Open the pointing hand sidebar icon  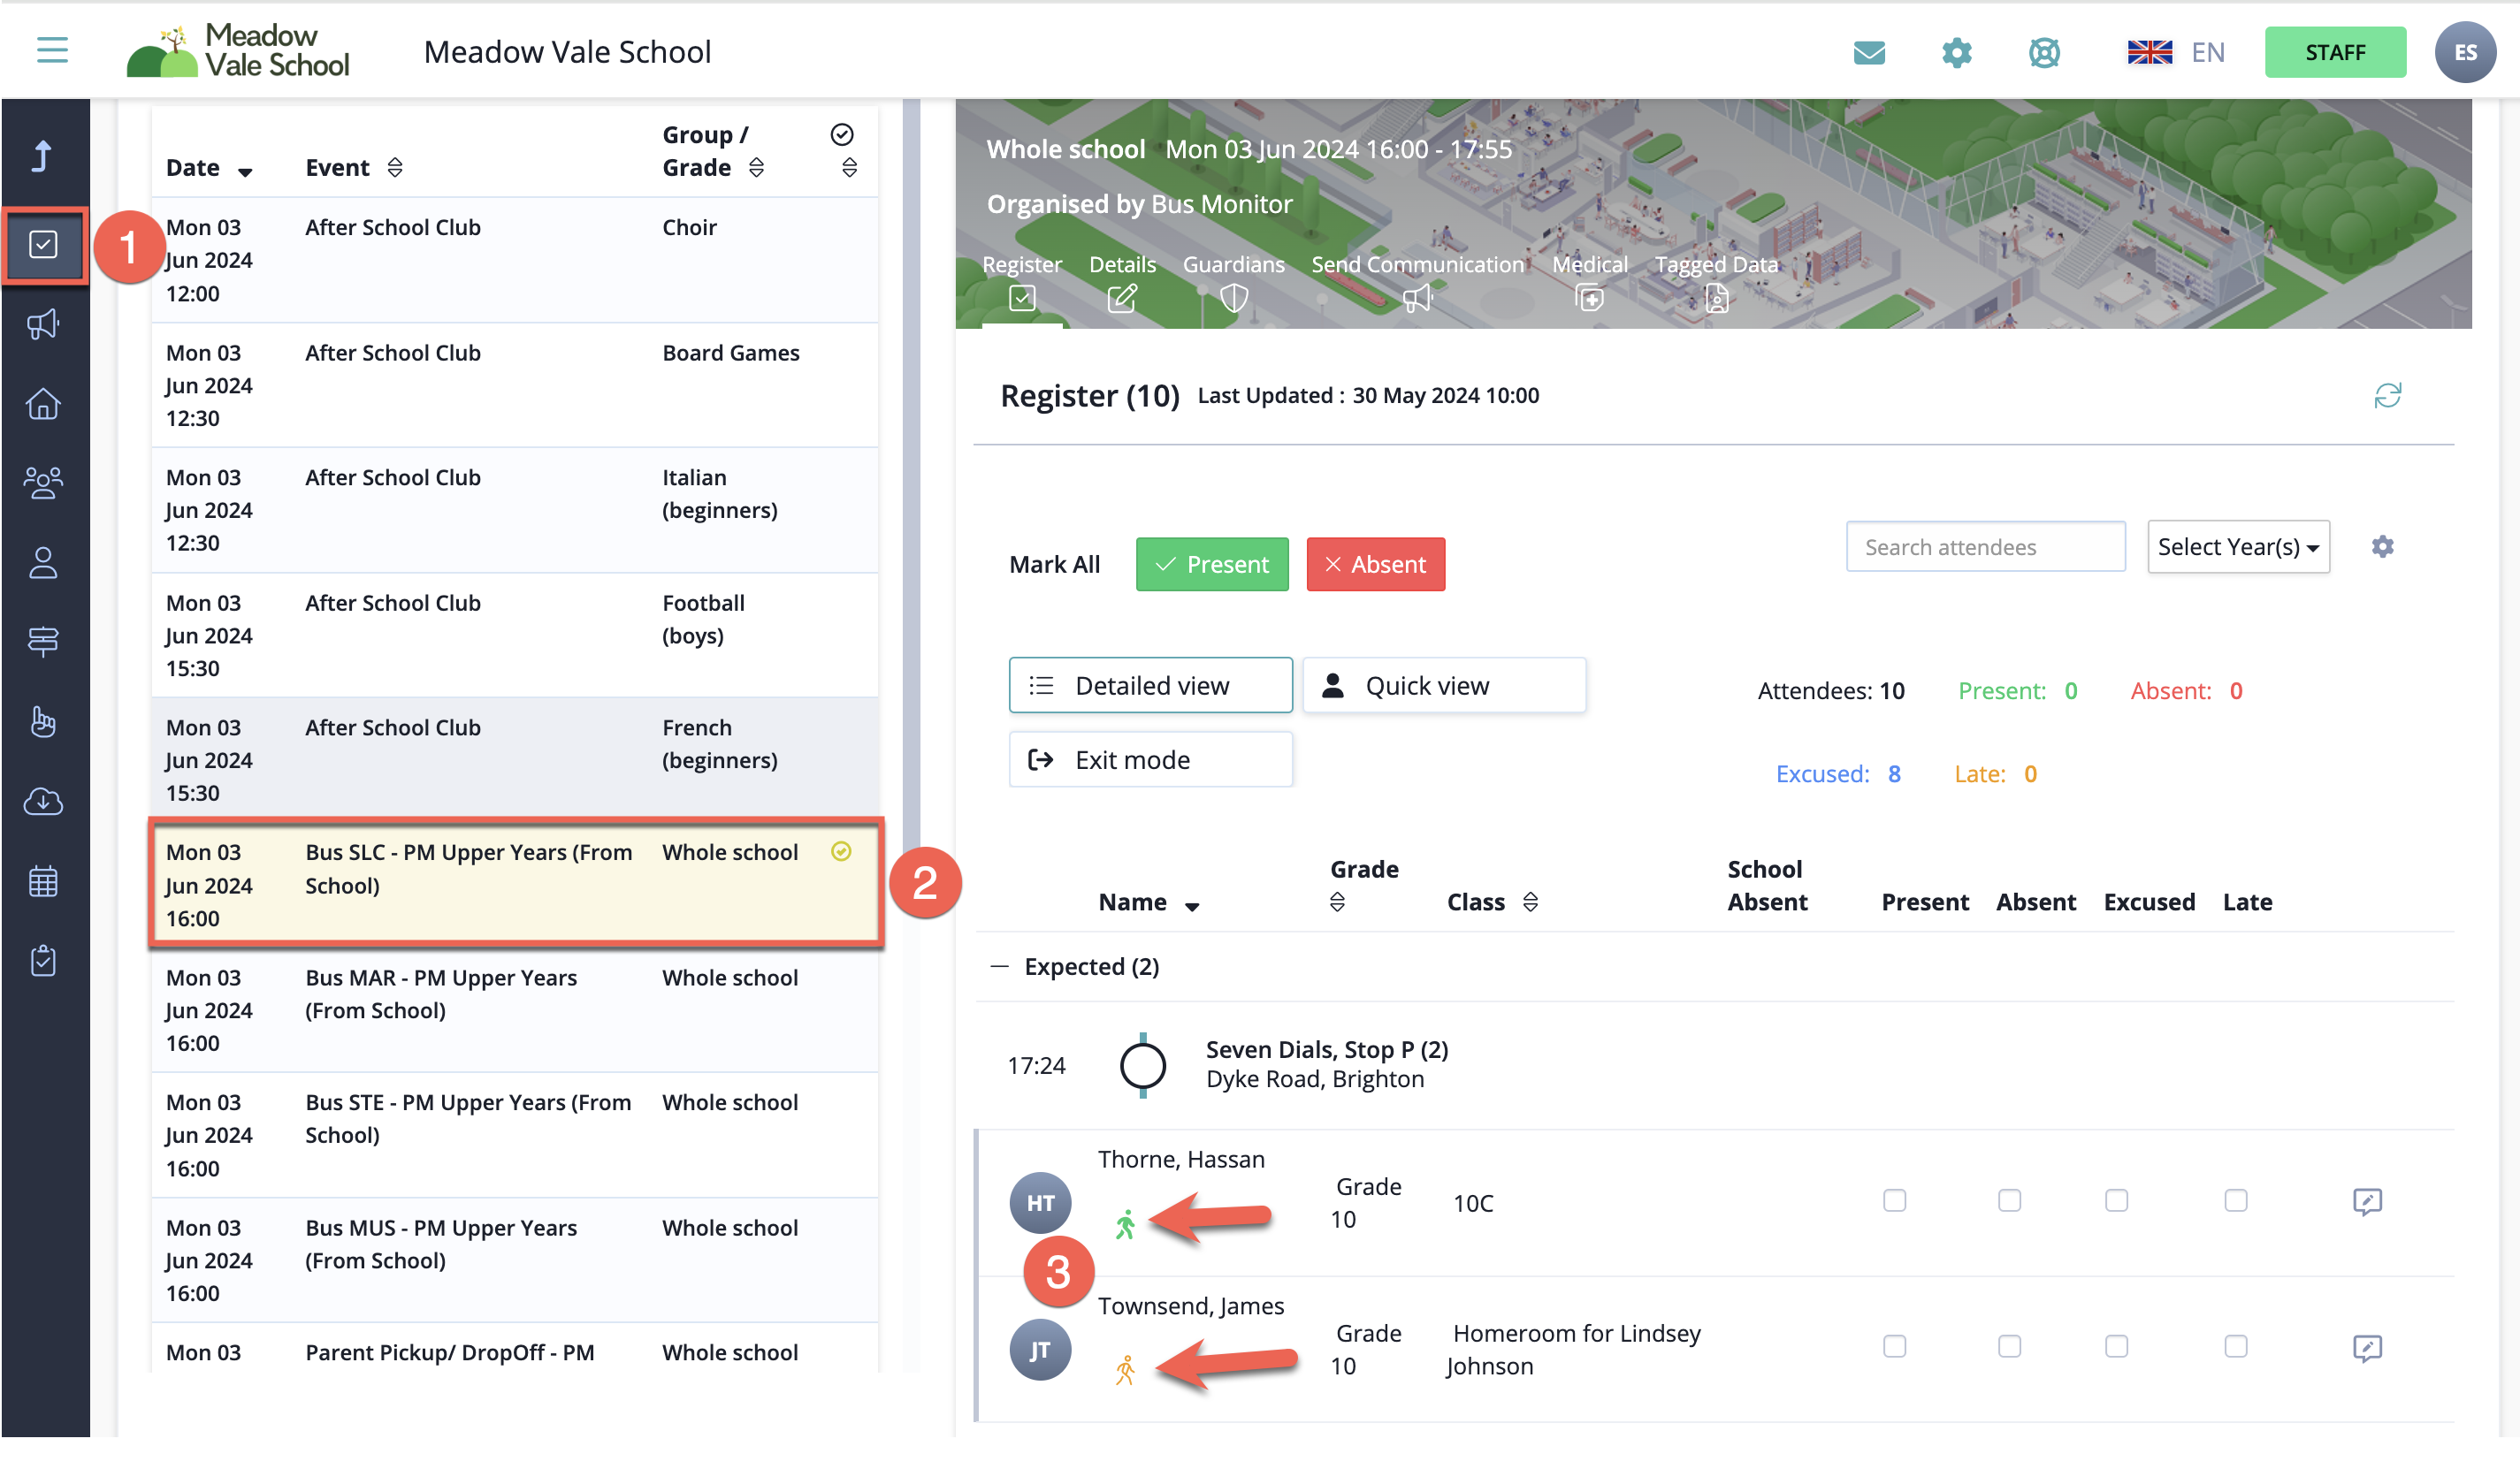(43, 721)
